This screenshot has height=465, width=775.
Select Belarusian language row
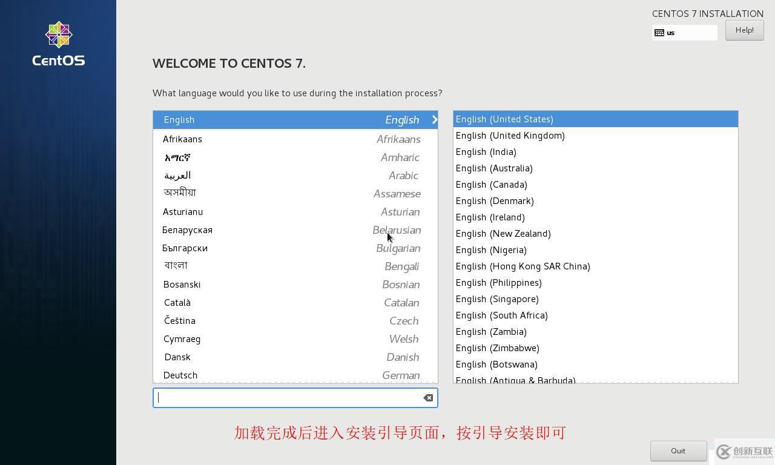pyautogui.click(x=295, y=230)
